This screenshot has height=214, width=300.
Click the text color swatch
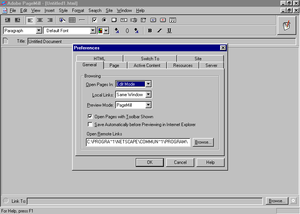tap(100, 31)
